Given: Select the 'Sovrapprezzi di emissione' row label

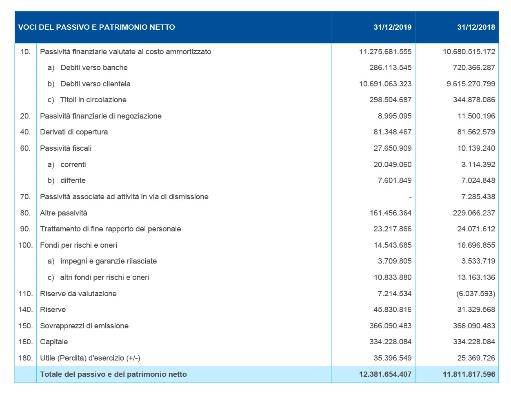Looking at the screenshot, I should 84,326.
